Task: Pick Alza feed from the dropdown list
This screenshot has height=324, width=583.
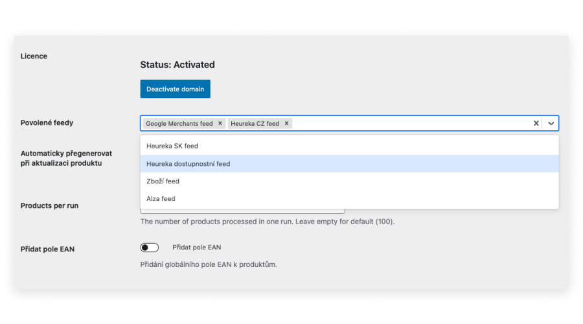Action: (x=350, y=199)
